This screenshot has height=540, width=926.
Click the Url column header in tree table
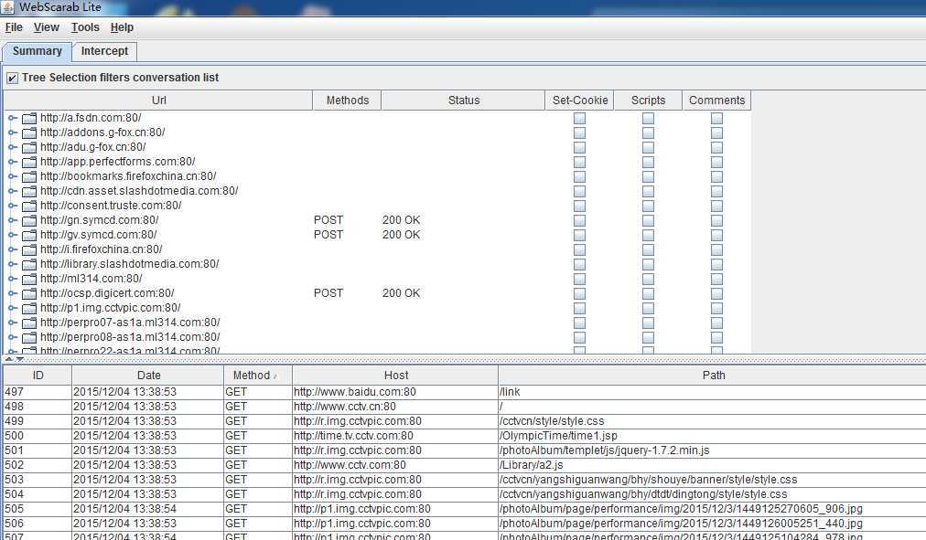158,101
